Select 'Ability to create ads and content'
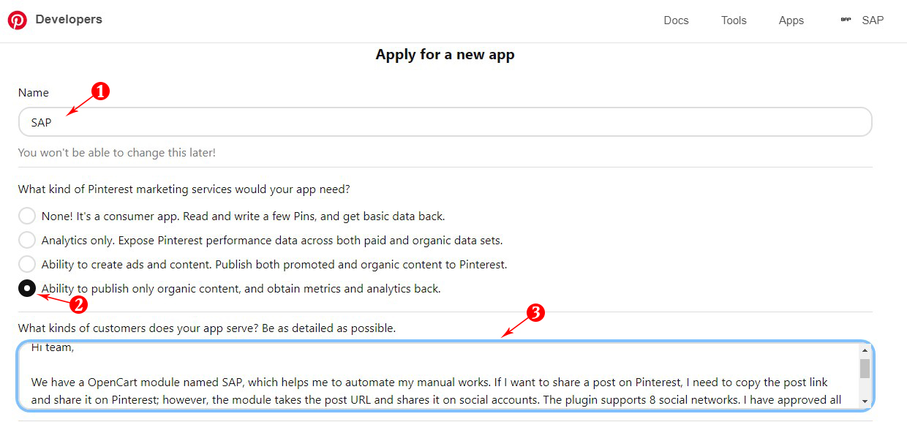 (x=27, y=264)
